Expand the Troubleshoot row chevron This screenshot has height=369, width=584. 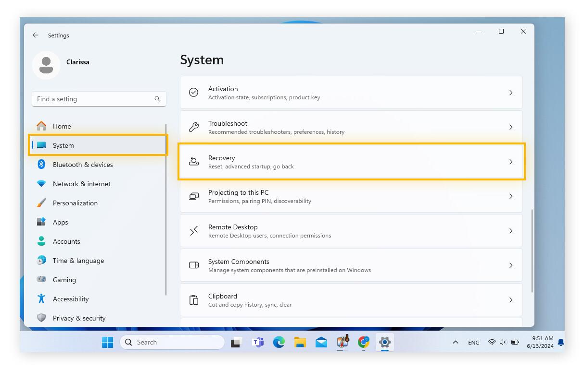coord(511,127)
